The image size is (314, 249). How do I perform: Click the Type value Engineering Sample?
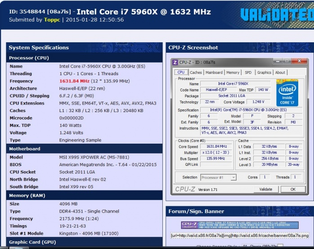click(81, 140)
